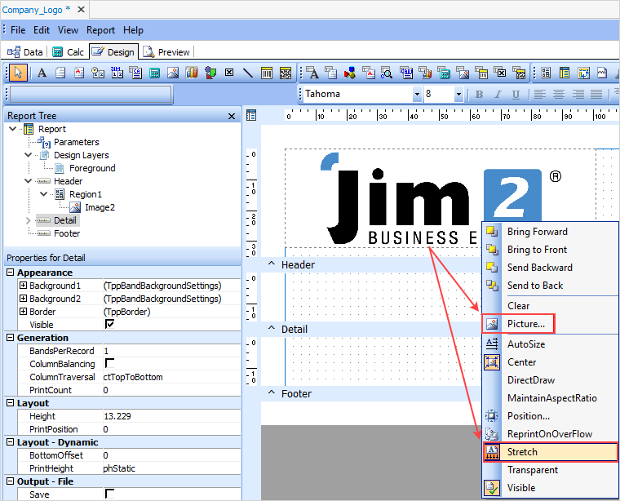Viewport: 620px width, 501px height.
Task: Select Image2 in the Report Tree
Action: click(x=100, y=207)
